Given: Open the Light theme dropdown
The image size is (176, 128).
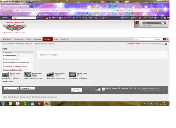Looking at the screenshot, I should 11,88.
